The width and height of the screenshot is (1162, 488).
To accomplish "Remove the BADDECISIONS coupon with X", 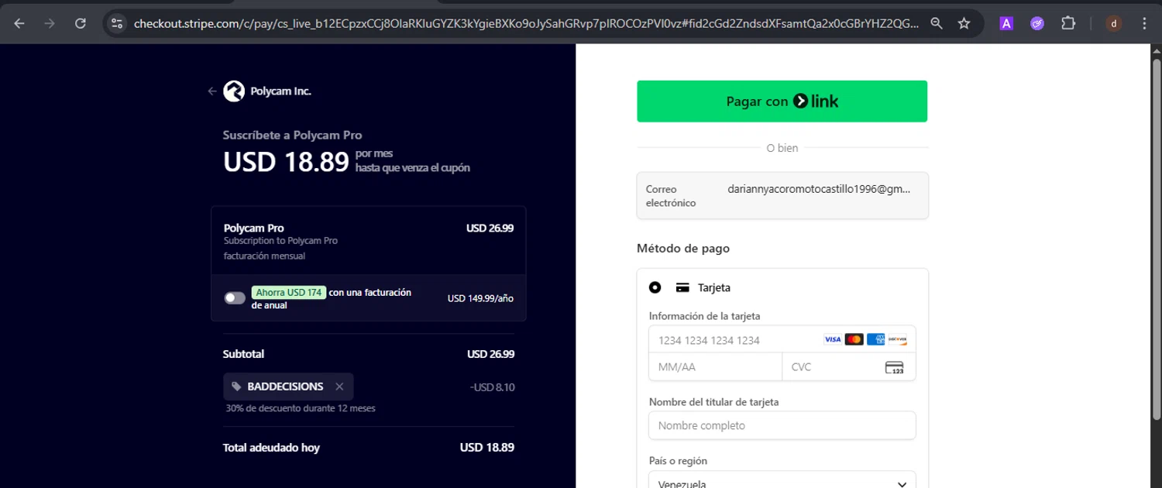I will pos(339,387).
